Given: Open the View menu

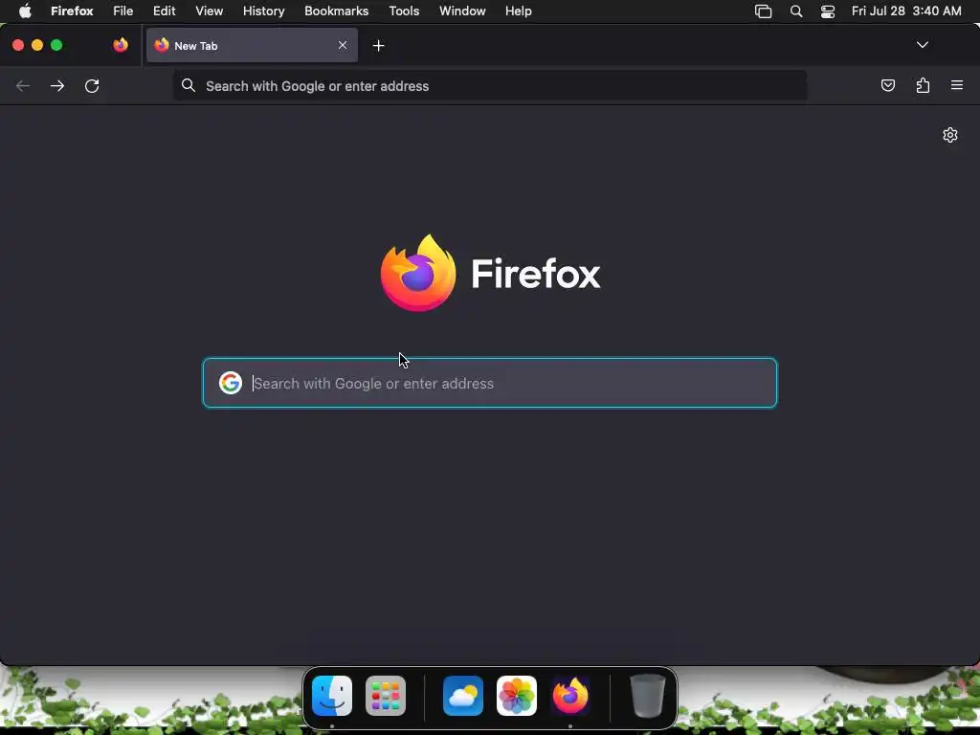Looking at the screenshot, I should click(210, 11).
